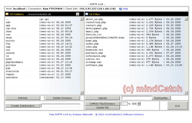Click the Upload button
The image size is (192, 123).
click(102, 98)
